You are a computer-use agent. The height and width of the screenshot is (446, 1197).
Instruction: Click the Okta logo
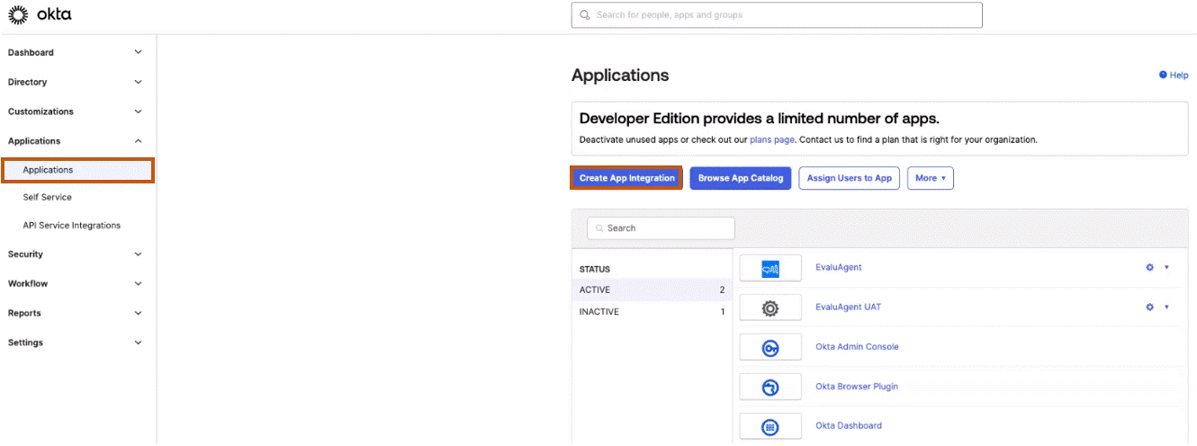[40, 14]
